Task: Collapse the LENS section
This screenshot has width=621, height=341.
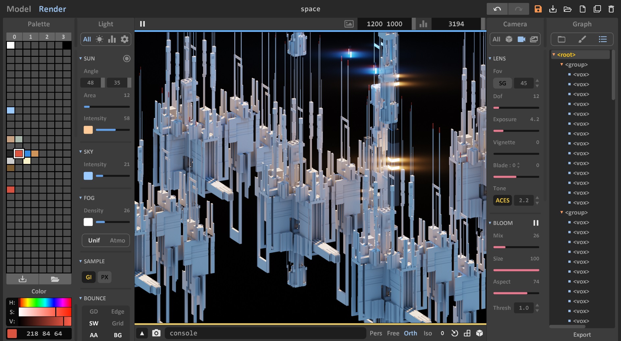Action: tap(490, 58)
